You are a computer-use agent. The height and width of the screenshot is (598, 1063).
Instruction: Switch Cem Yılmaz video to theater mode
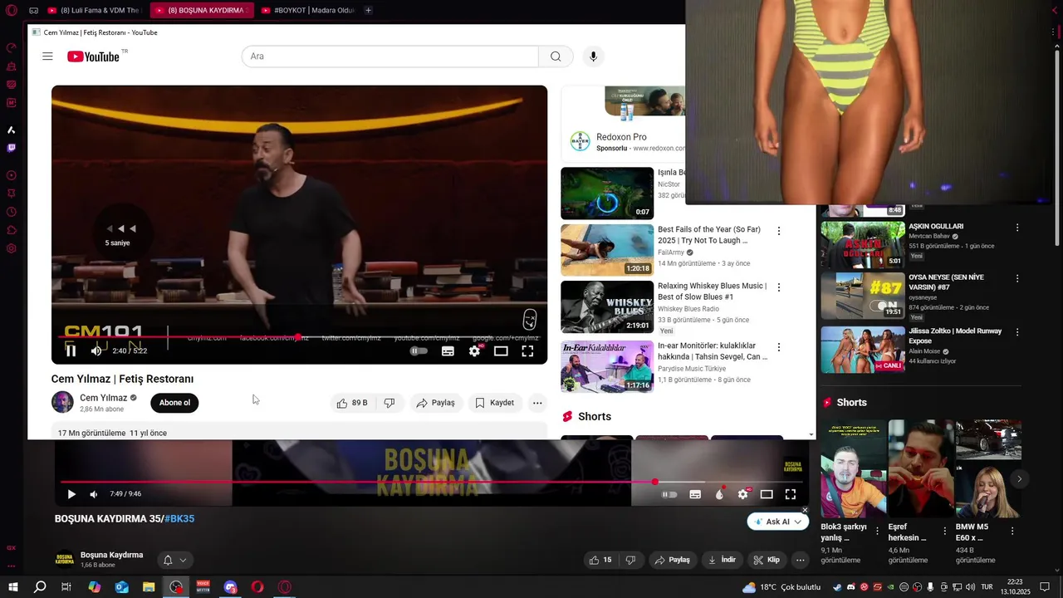501,351
